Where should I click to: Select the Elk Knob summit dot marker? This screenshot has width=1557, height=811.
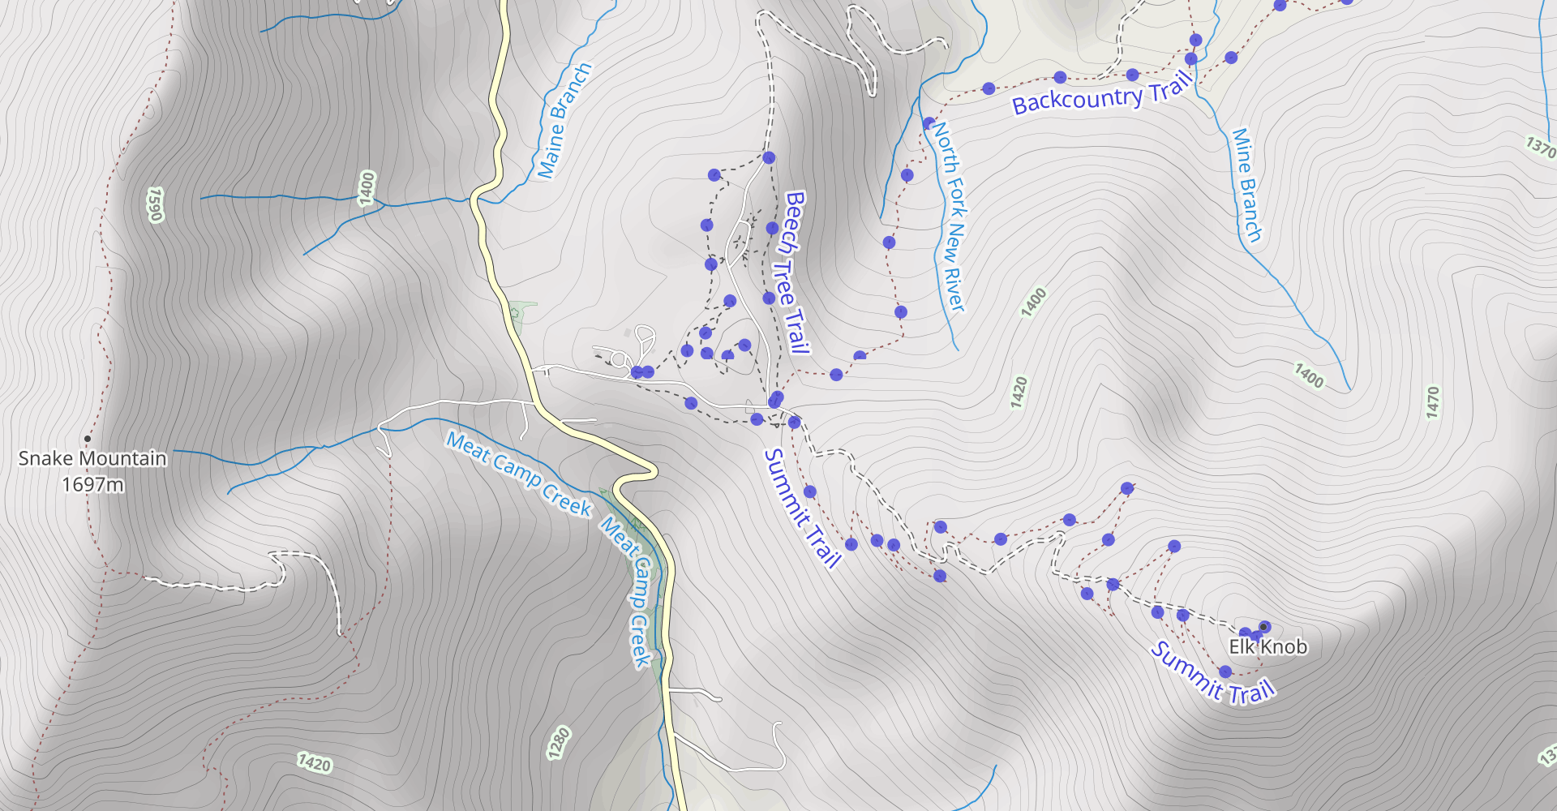tap(1263, 627)
